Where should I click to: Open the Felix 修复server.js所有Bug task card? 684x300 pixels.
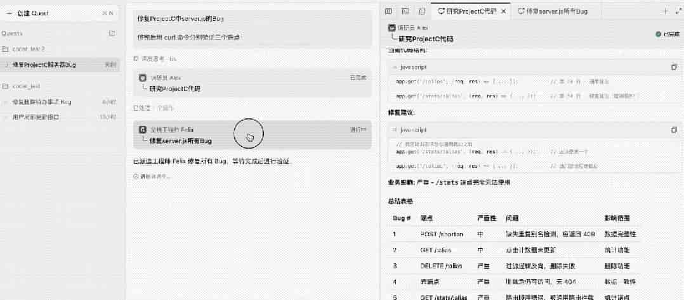(x=253, y=135)
